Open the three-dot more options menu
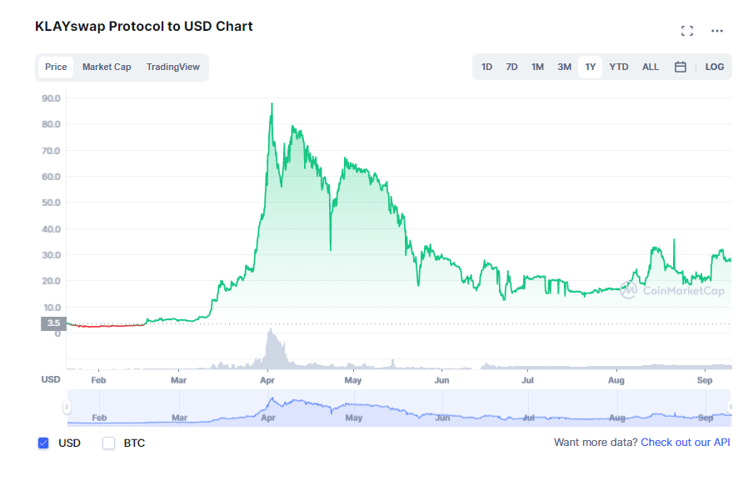Viewport: 753px width, 501px height. pyautogui.click(x=717, y=31)
